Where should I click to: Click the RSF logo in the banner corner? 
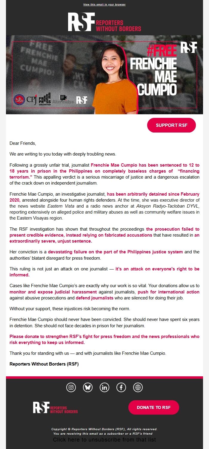(188, 48)
